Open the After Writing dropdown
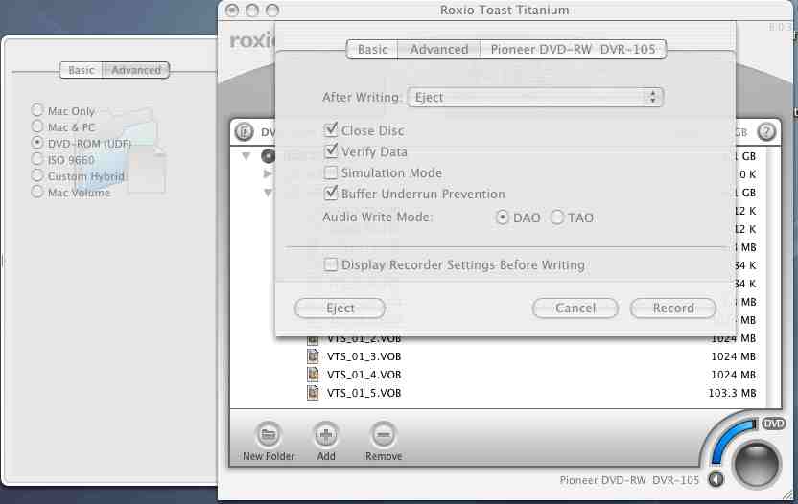This screenshot has height=504, width=798. [x=535, y=97]
